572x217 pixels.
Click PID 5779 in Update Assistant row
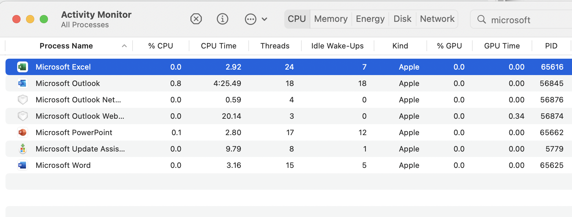[x=555, y=149]
